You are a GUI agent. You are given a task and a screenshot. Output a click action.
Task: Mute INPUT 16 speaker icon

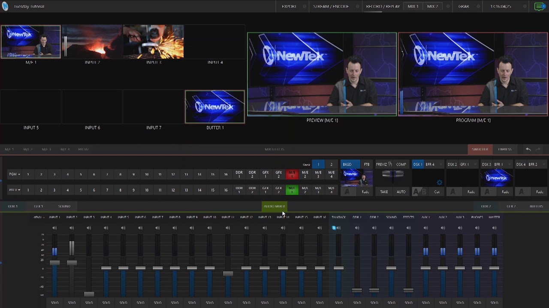pyautogui.click(x=320, y=228)
